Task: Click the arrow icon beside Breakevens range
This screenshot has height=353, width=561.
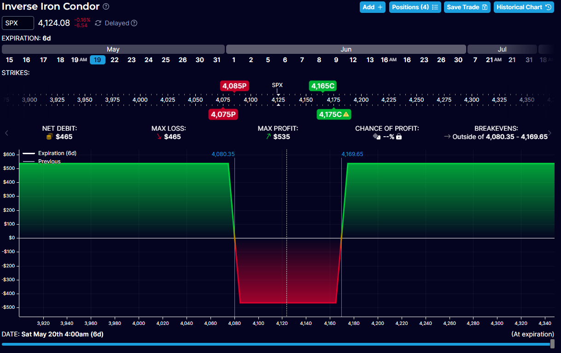Action: pos(447,137)
